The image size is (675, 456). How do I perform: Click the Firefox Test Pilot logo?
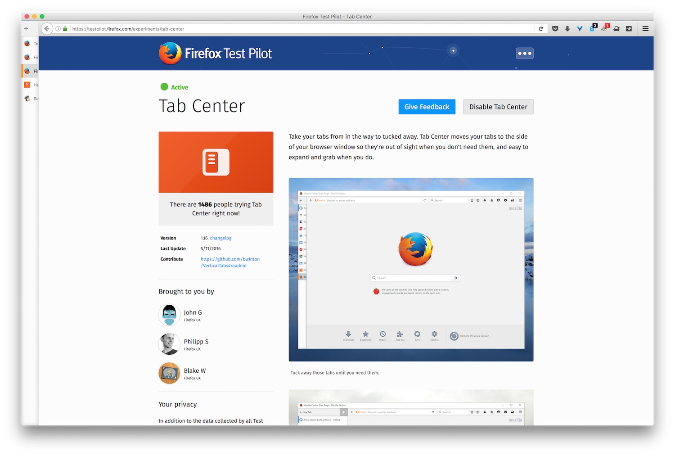click(x=216, y=54)
